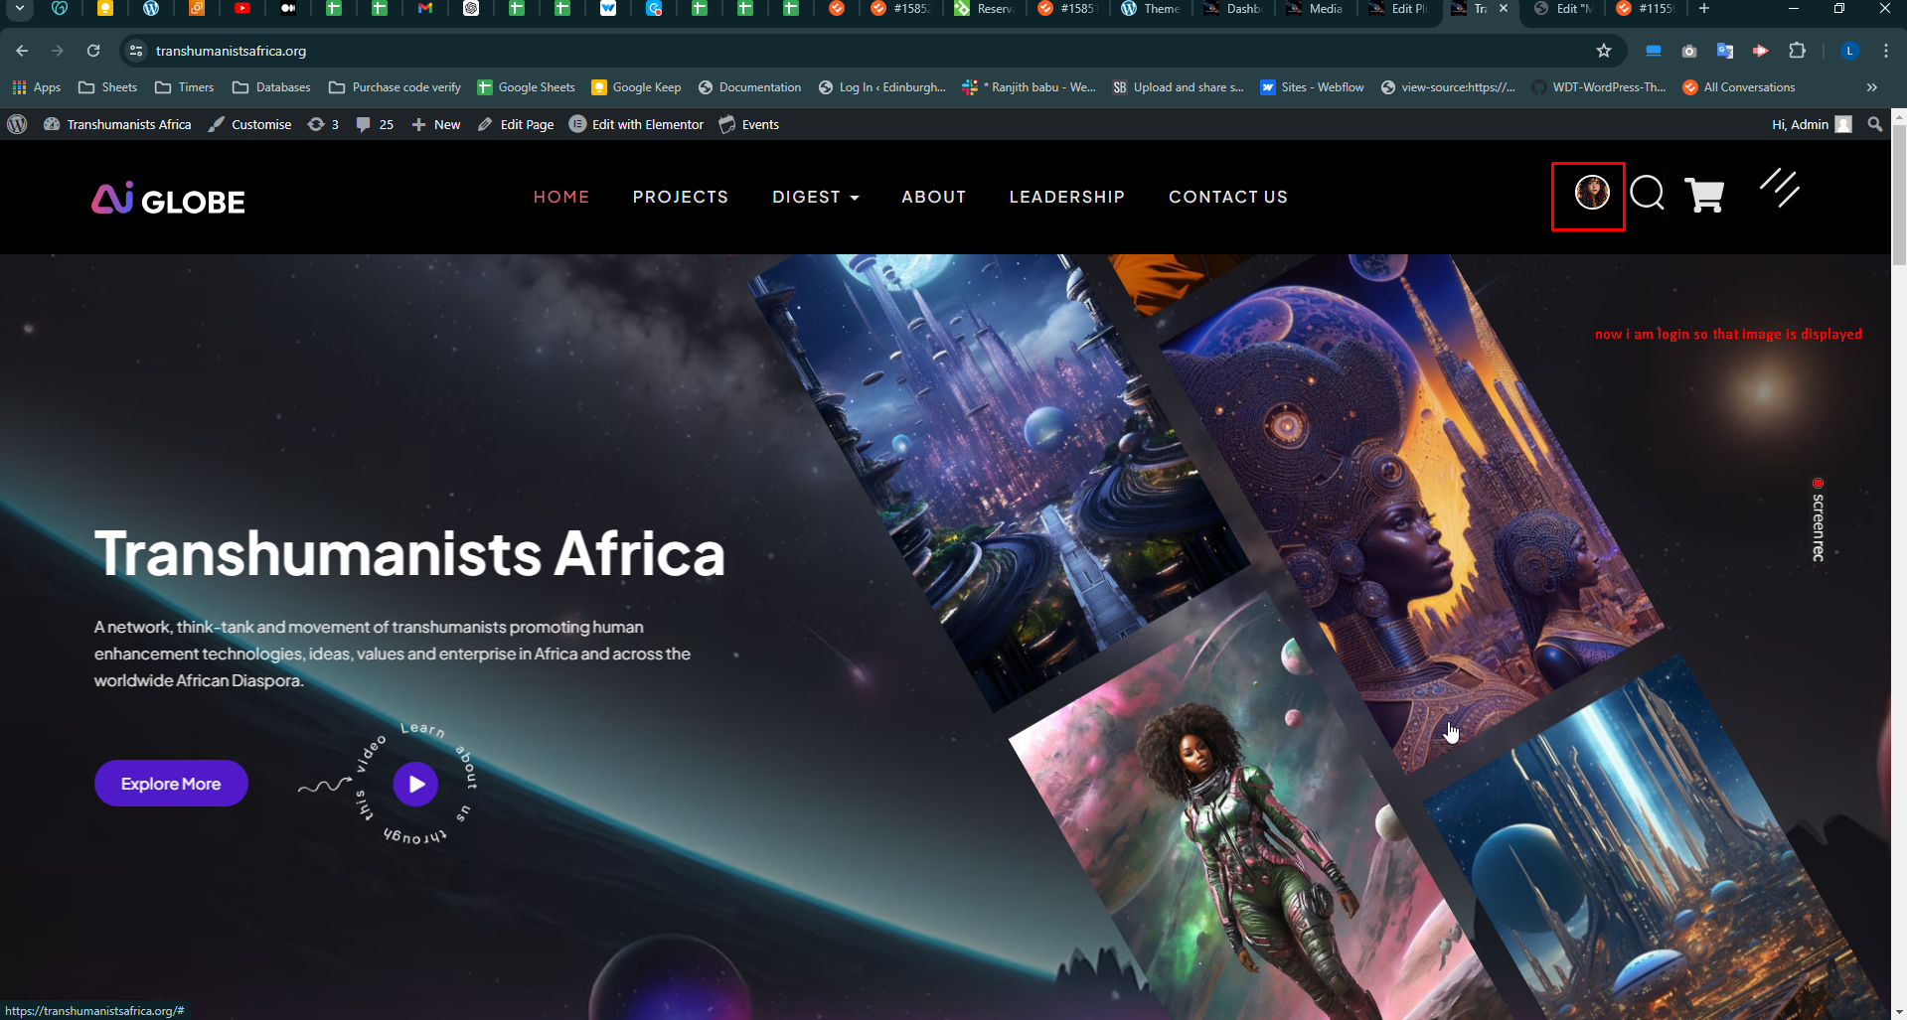
Task: Click the camera screenshot extension icon
Action: pyautogui.click(x=1689, y=51)
